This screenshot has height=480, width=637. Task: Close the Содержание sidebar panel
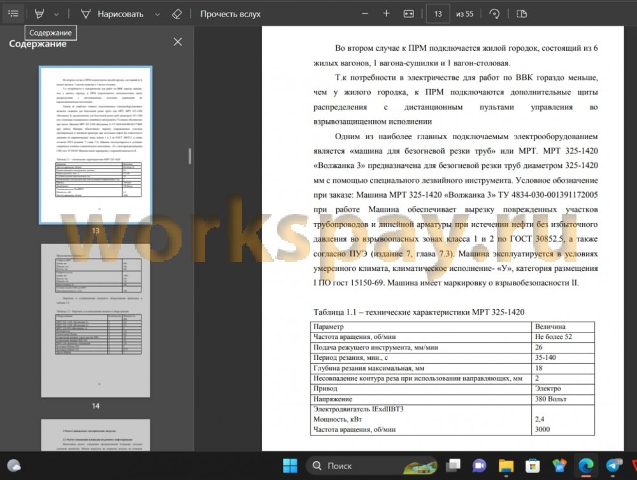click(178, 42)
